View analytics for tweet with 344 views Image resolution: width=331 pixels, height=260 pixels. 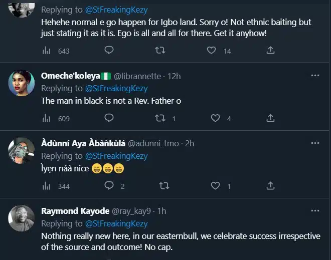[48, 186]
